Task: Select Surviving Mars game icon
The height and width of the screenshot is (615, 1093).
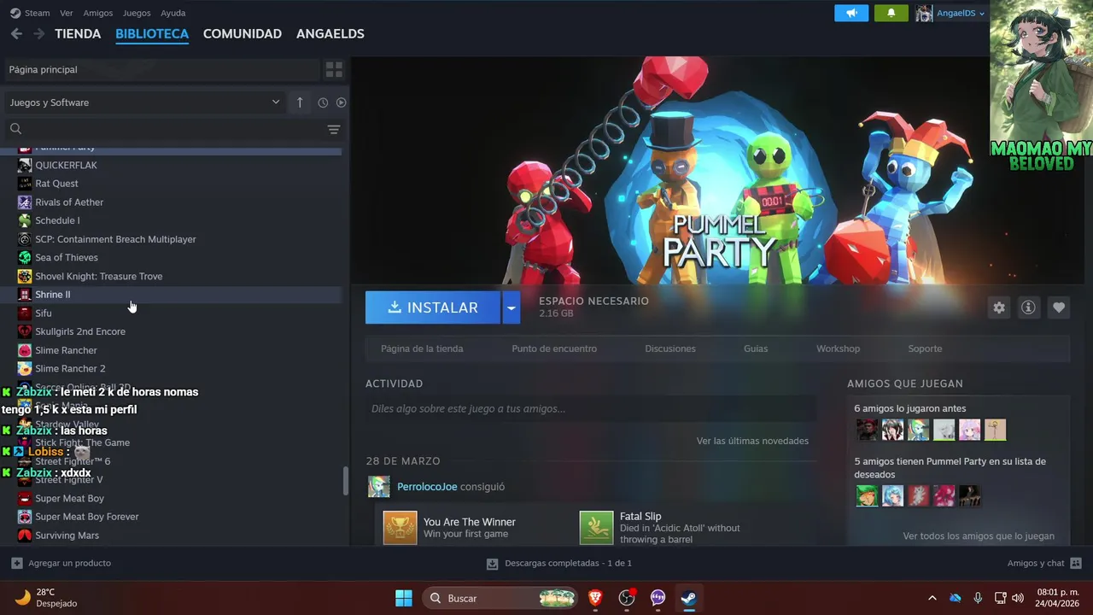Action: tap(25, 536)
